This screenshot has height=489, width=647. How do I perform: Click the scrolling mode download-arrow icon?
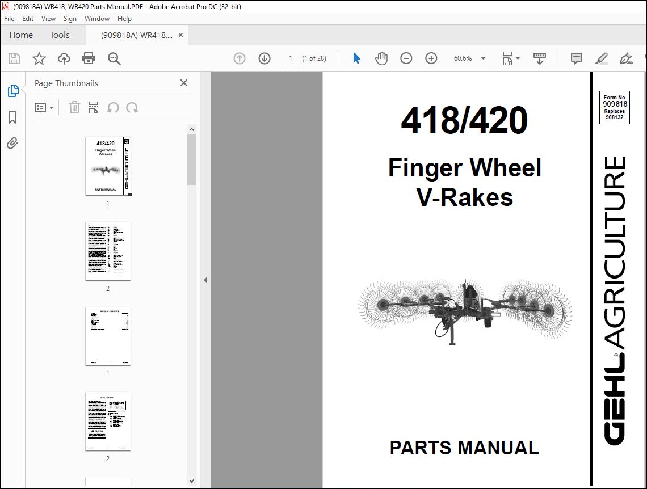[x=539, y=58]
